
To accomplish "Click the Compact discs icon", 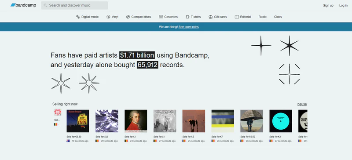I will pos(128,17).
